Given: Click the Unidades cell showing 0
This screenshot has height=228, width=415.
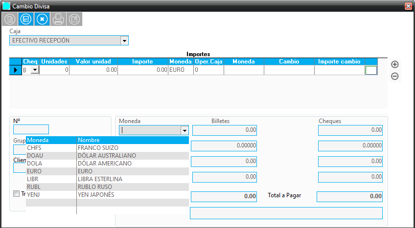Looking at the screenshot, I should pyautogui.click(x=54, y=70).
